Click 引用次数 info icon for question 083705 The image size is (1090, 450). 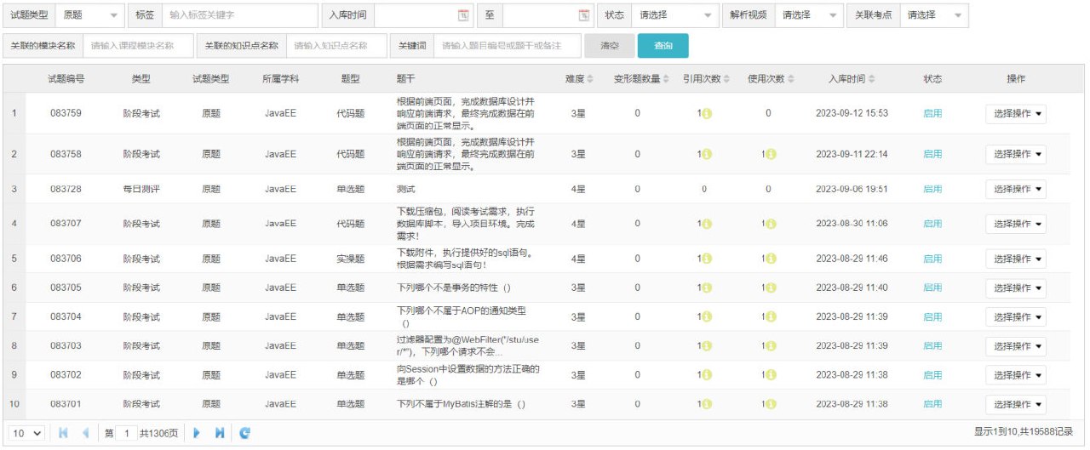706,288
